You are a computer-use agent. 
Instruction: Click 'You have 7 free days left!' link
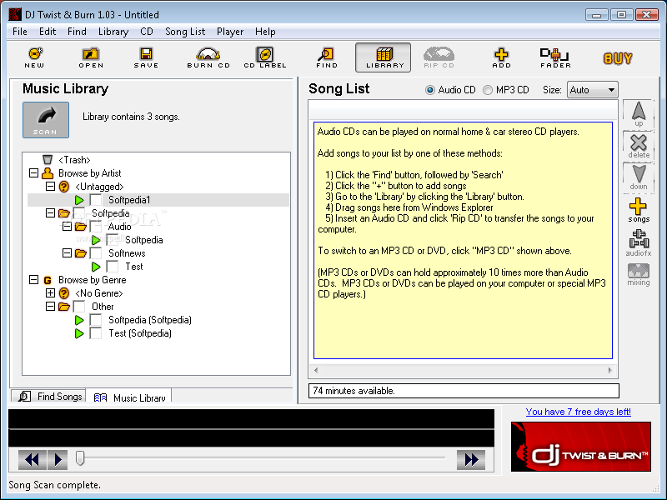(x=578, y=412)
